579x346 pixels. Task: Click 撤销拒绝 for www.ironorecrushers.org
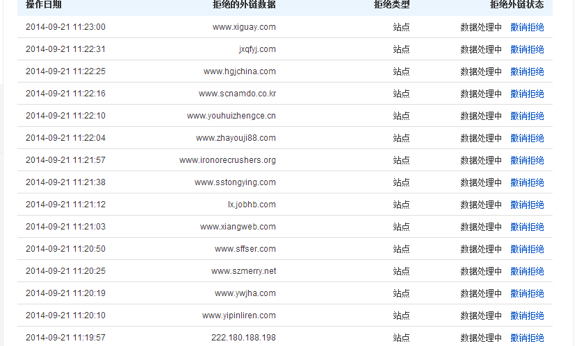(527, 160)
